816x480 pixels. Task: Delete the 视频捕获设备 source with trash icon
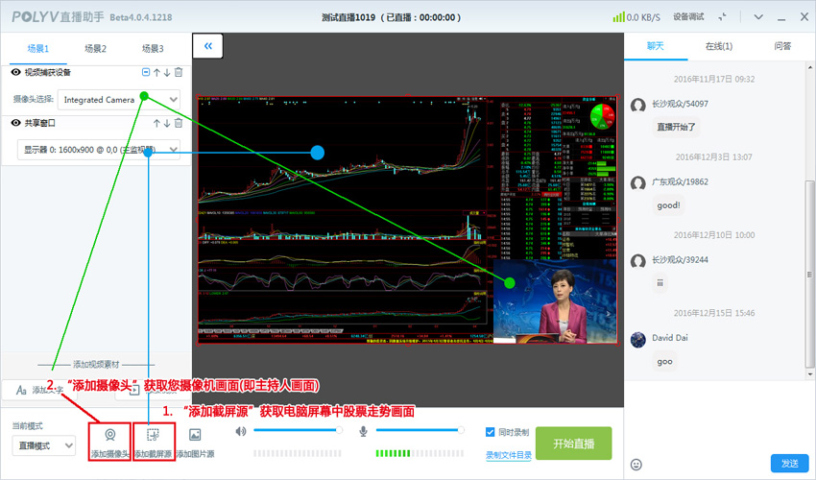(179, 73)
